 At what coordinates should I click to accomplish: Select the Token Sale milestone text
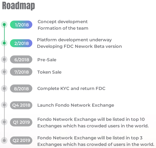coord(49,72)
